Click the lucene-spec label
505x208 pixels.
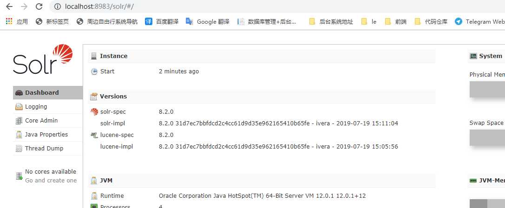pyautogui.click(x=117, y=135)
